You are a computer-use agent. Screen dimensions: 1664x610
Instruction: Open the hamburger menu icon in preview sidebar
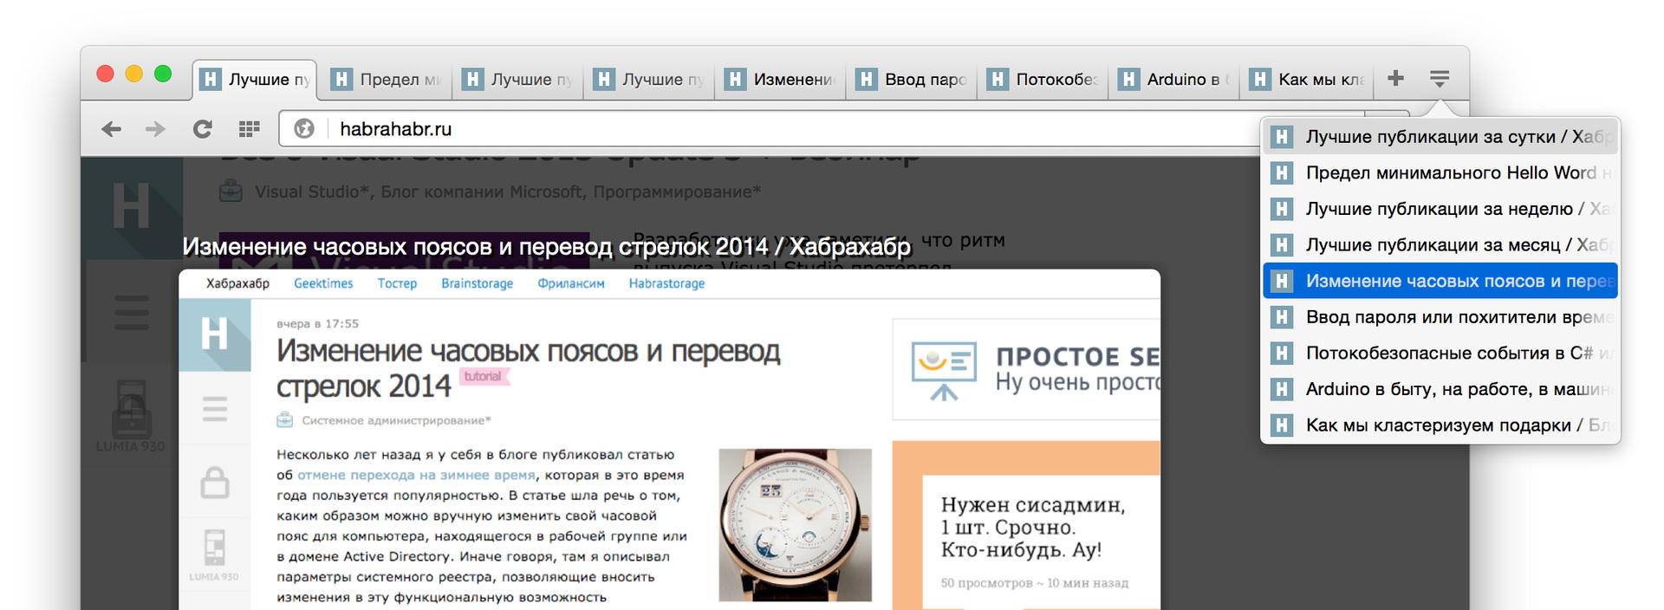click(x=215, y=408)
